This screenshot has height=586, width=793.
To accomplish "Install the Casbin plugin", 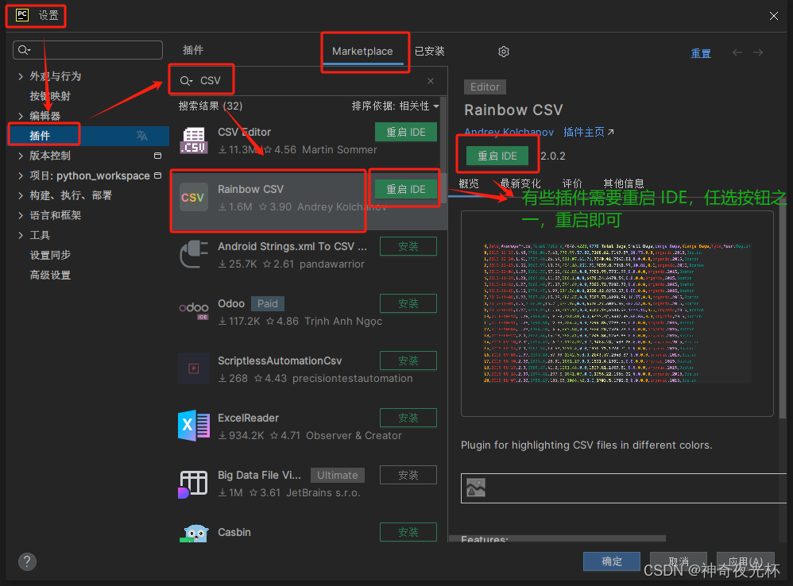I will 408,532.
